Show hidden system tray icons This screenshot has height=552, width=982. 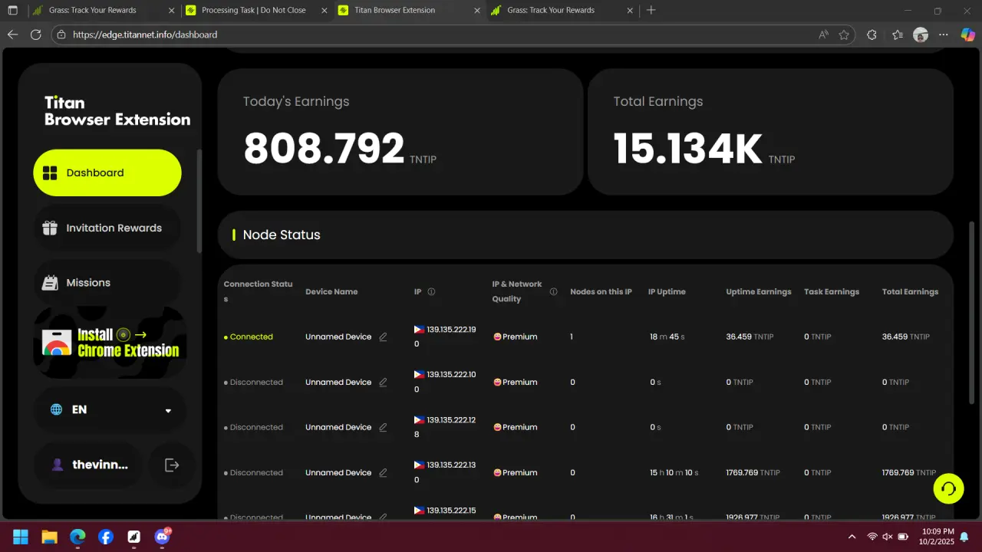[852, 537]
